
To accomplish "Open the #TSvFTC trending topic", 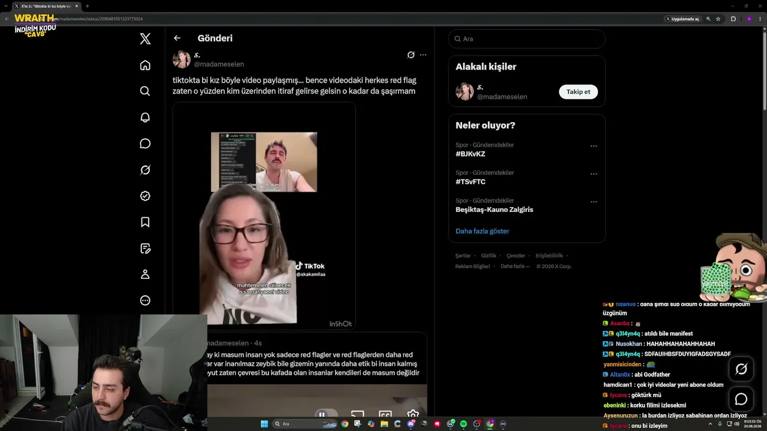I will tap(470, 182).
